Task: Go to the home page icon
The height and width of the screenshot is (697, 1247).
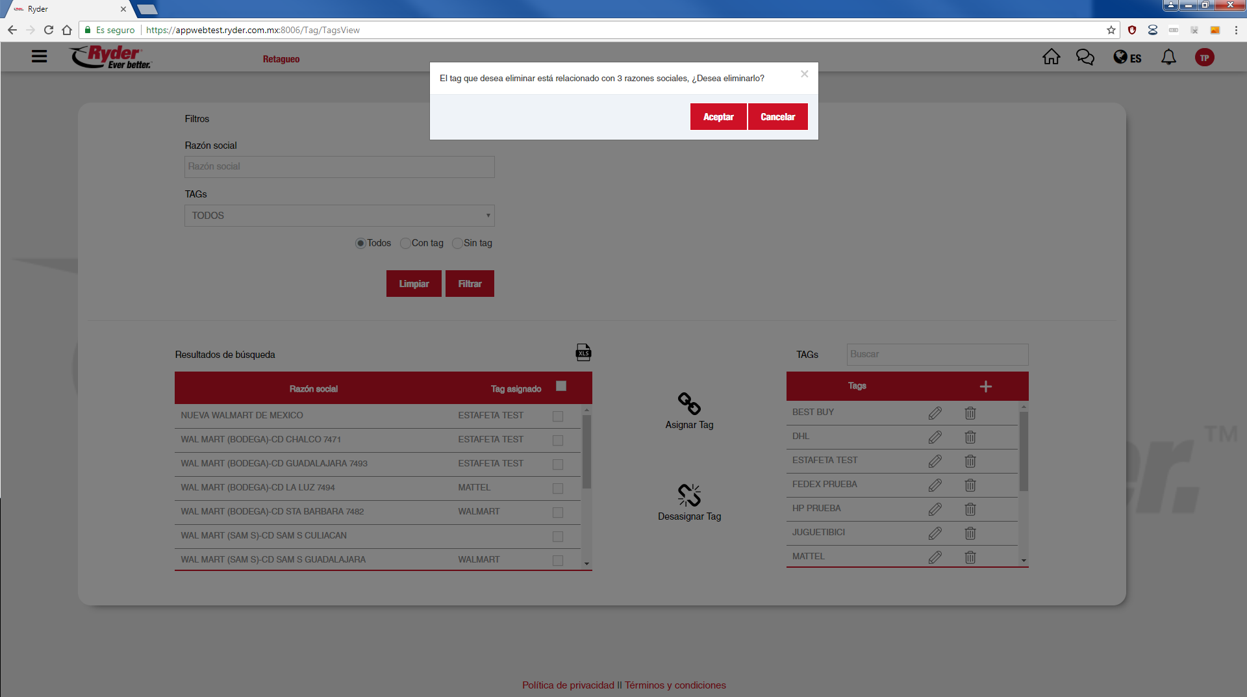Action: coord(1051,58)
